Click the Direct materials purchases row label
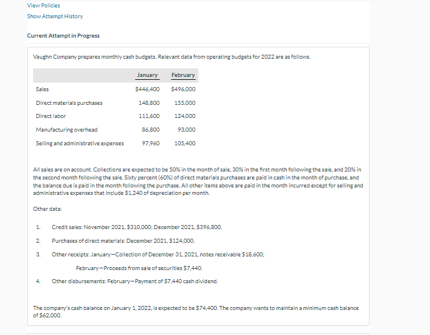The width and height of the screenshot is (430, 335). [x=69, y=103]
